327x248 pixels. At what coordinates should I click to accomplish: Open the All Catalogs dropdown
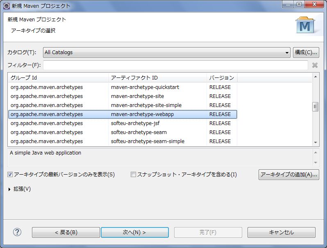coord(166,52)
